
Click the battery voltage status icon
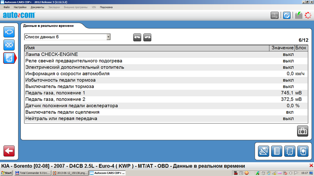tap(299, 15)
